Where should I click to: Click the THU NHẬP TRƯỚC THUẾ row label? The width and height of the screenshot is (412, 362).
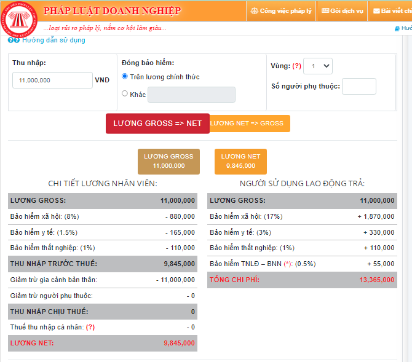(53, 264)
